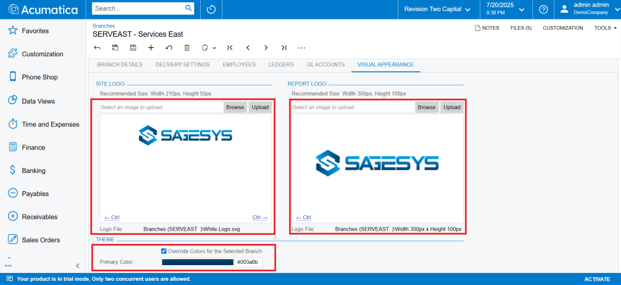Open the Tools dropdown menu
The image size is (621, 285).
point(605,28)
